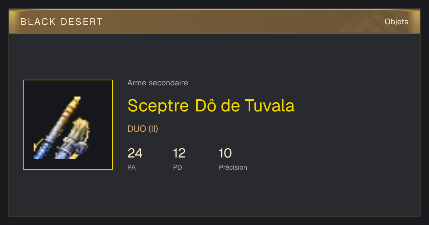Click the Précision stat label

coord(233,167)
